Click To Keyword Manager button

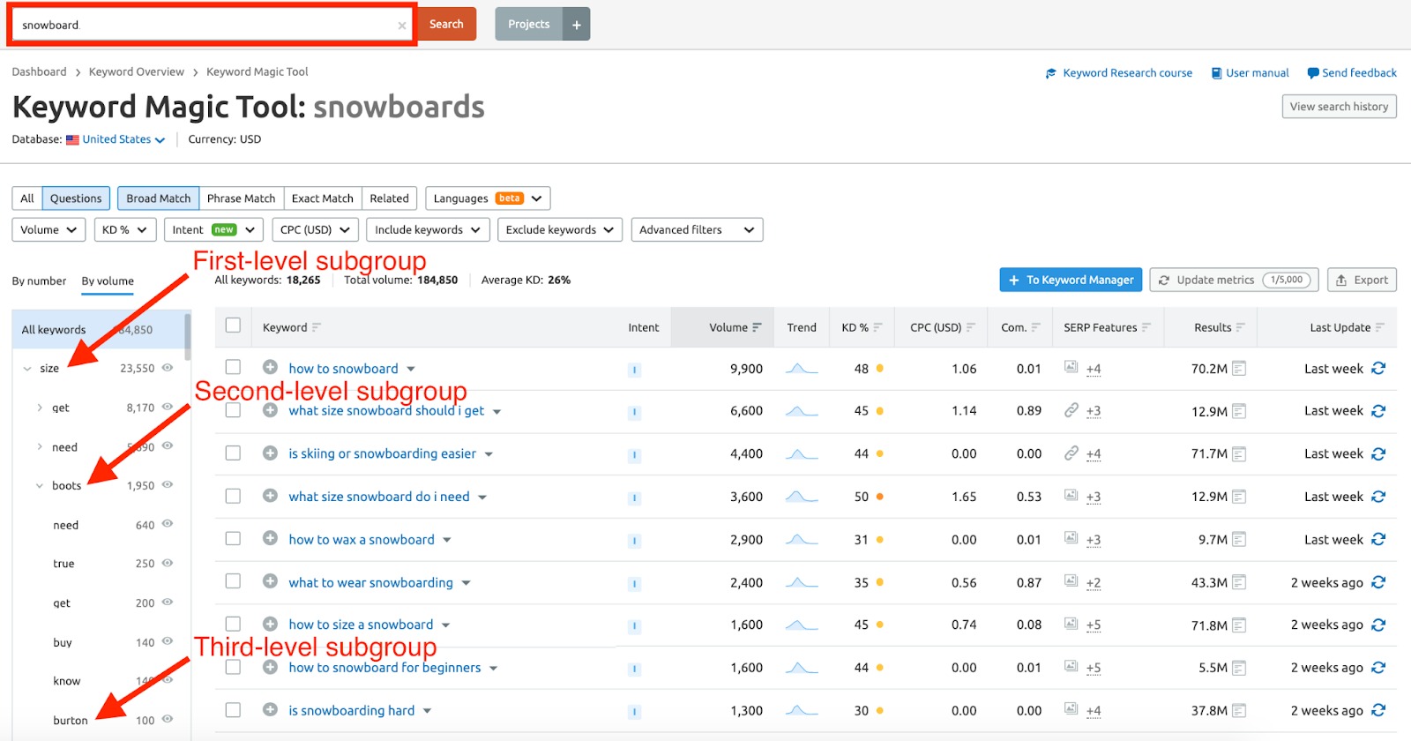(x=1071, y=280)
